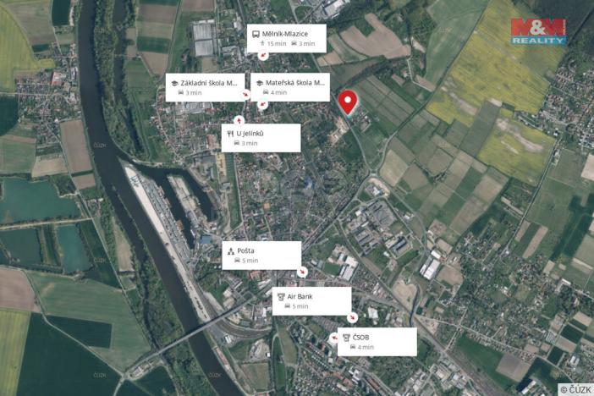Click the red arrow marker left of ČSOB
Image resolution: width=594 pixels, height=396 pixels.
334,338
